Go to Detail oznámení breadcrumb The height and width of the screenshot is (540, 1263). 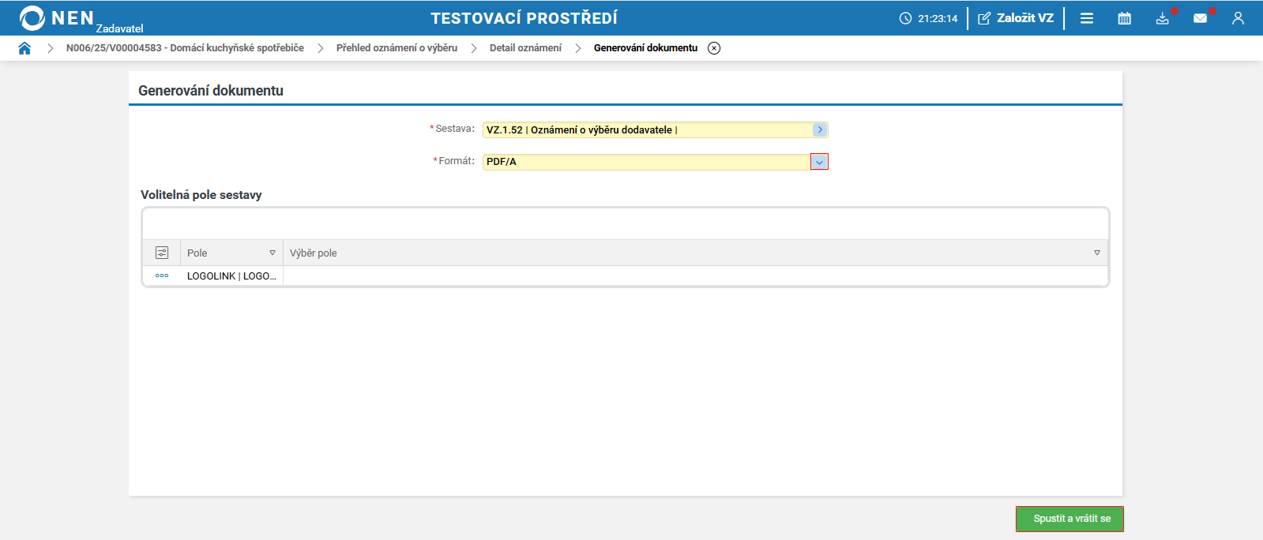[525, 48]
